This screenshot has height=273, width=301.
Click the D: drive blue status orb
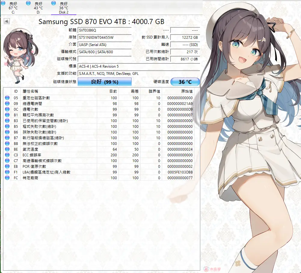coord(28,3)
